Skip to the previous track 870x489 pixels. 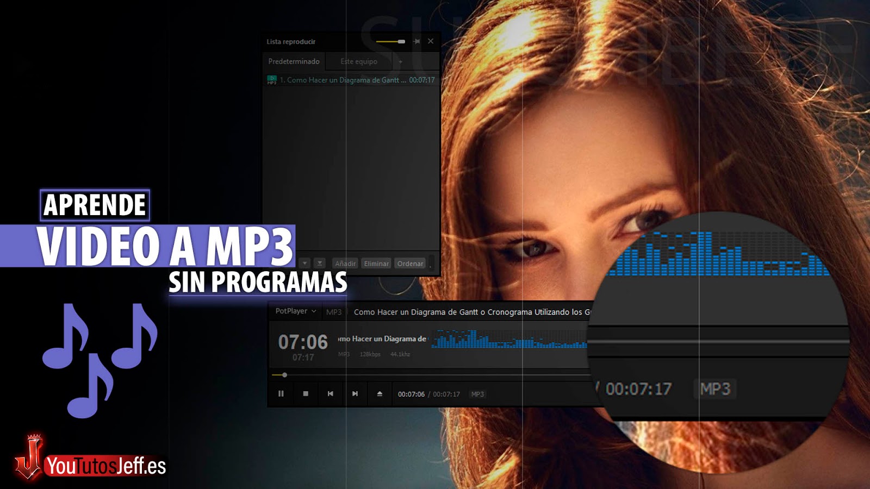click(331, 394)
